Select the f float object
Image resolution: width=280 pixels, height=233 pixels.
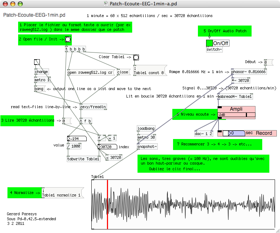tap(102, 138)
